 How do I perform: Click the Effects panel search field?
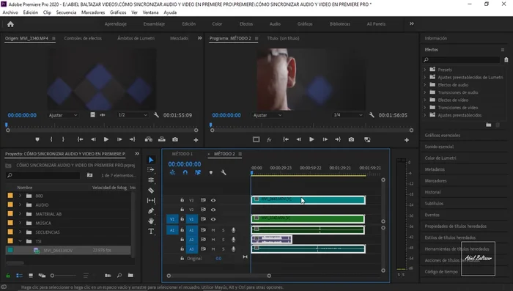[x=461, y=59]
